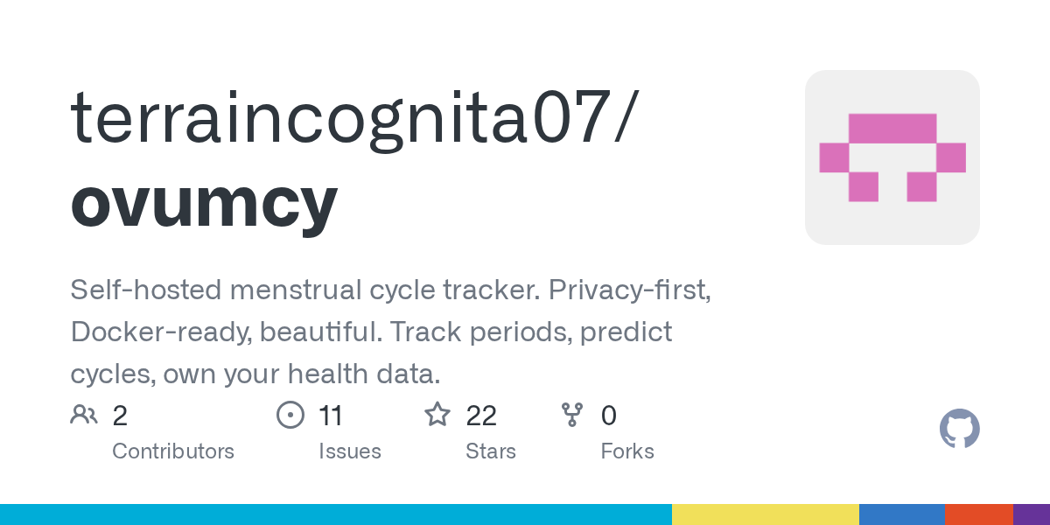Open the GitHub Octocat logo

pos(959,429)
